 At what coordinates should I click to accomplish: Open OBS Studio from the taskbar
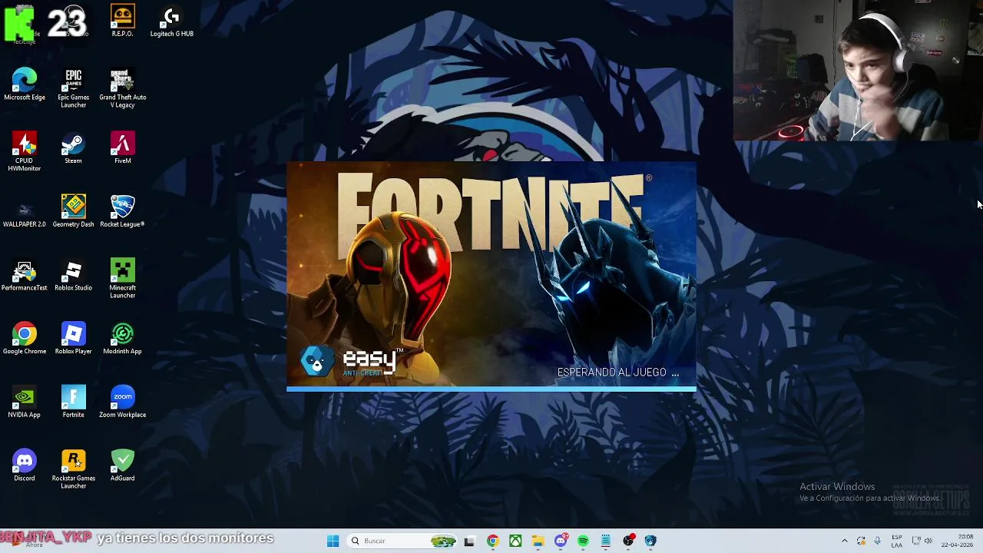click(x=628, y=541)
